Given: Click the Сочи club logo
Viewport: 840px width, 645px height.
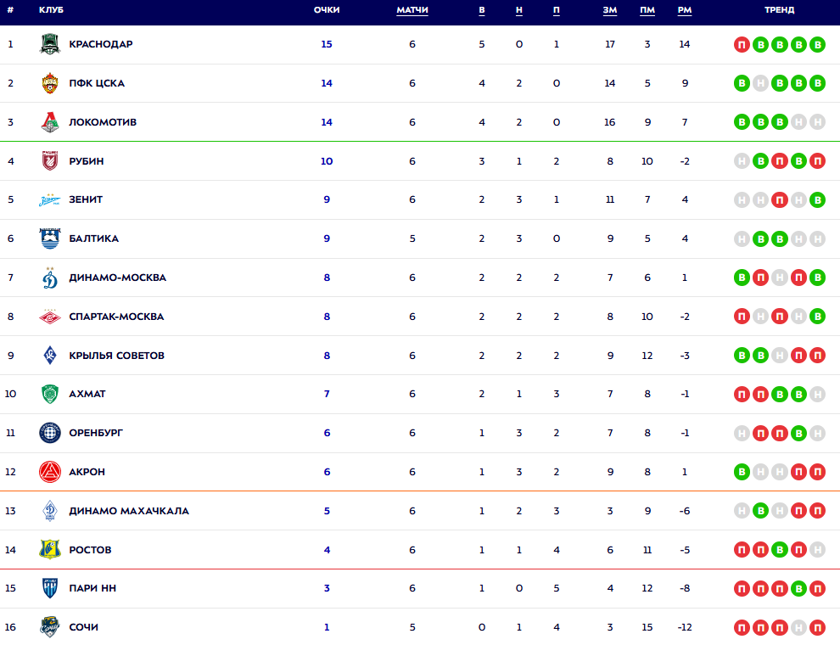Looking at the screenshot, I should coord(50,627).
